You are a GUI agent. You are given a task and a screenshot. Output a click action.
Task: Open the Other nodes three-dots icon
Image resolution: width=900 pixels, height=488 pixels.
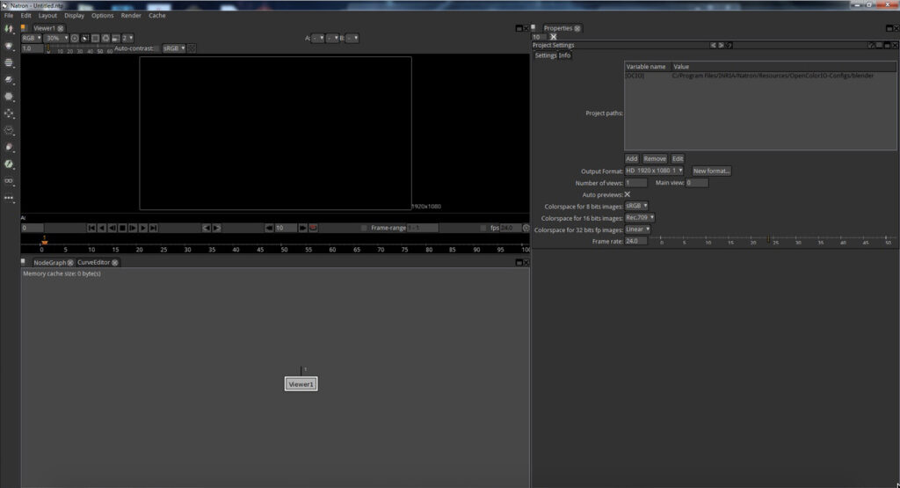(x=9, y=198)
